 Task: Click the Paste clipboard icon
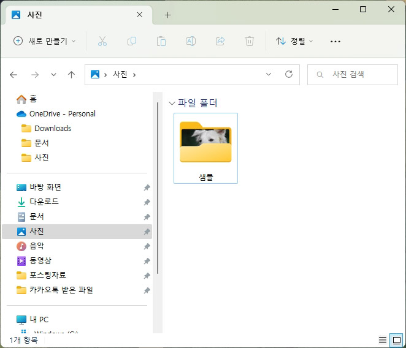(161, 41)
